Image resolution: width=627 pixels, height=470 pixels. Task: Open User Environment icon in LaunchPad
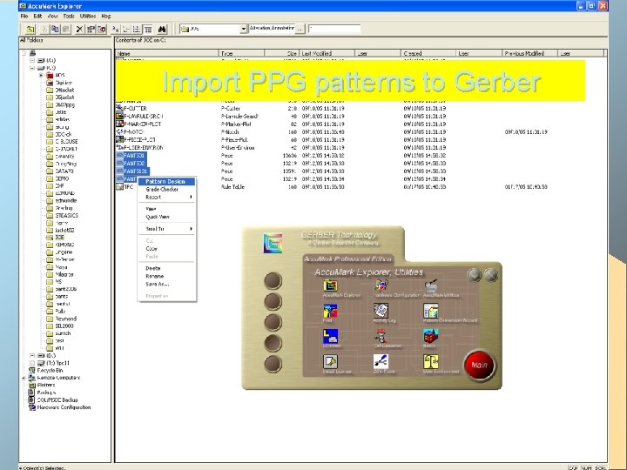[431, 362]
